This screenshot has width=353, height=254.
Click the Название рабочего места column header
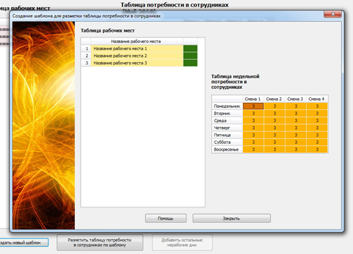pyautogui.click(x=137, y=42)
